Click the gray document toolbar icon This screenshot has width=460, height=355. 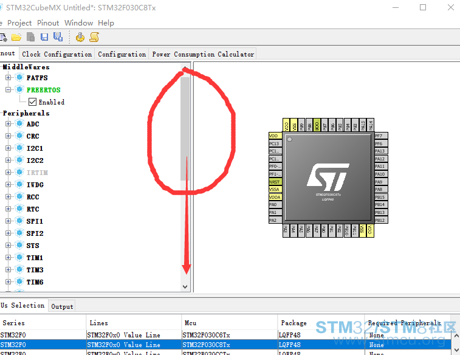[30, 37]
